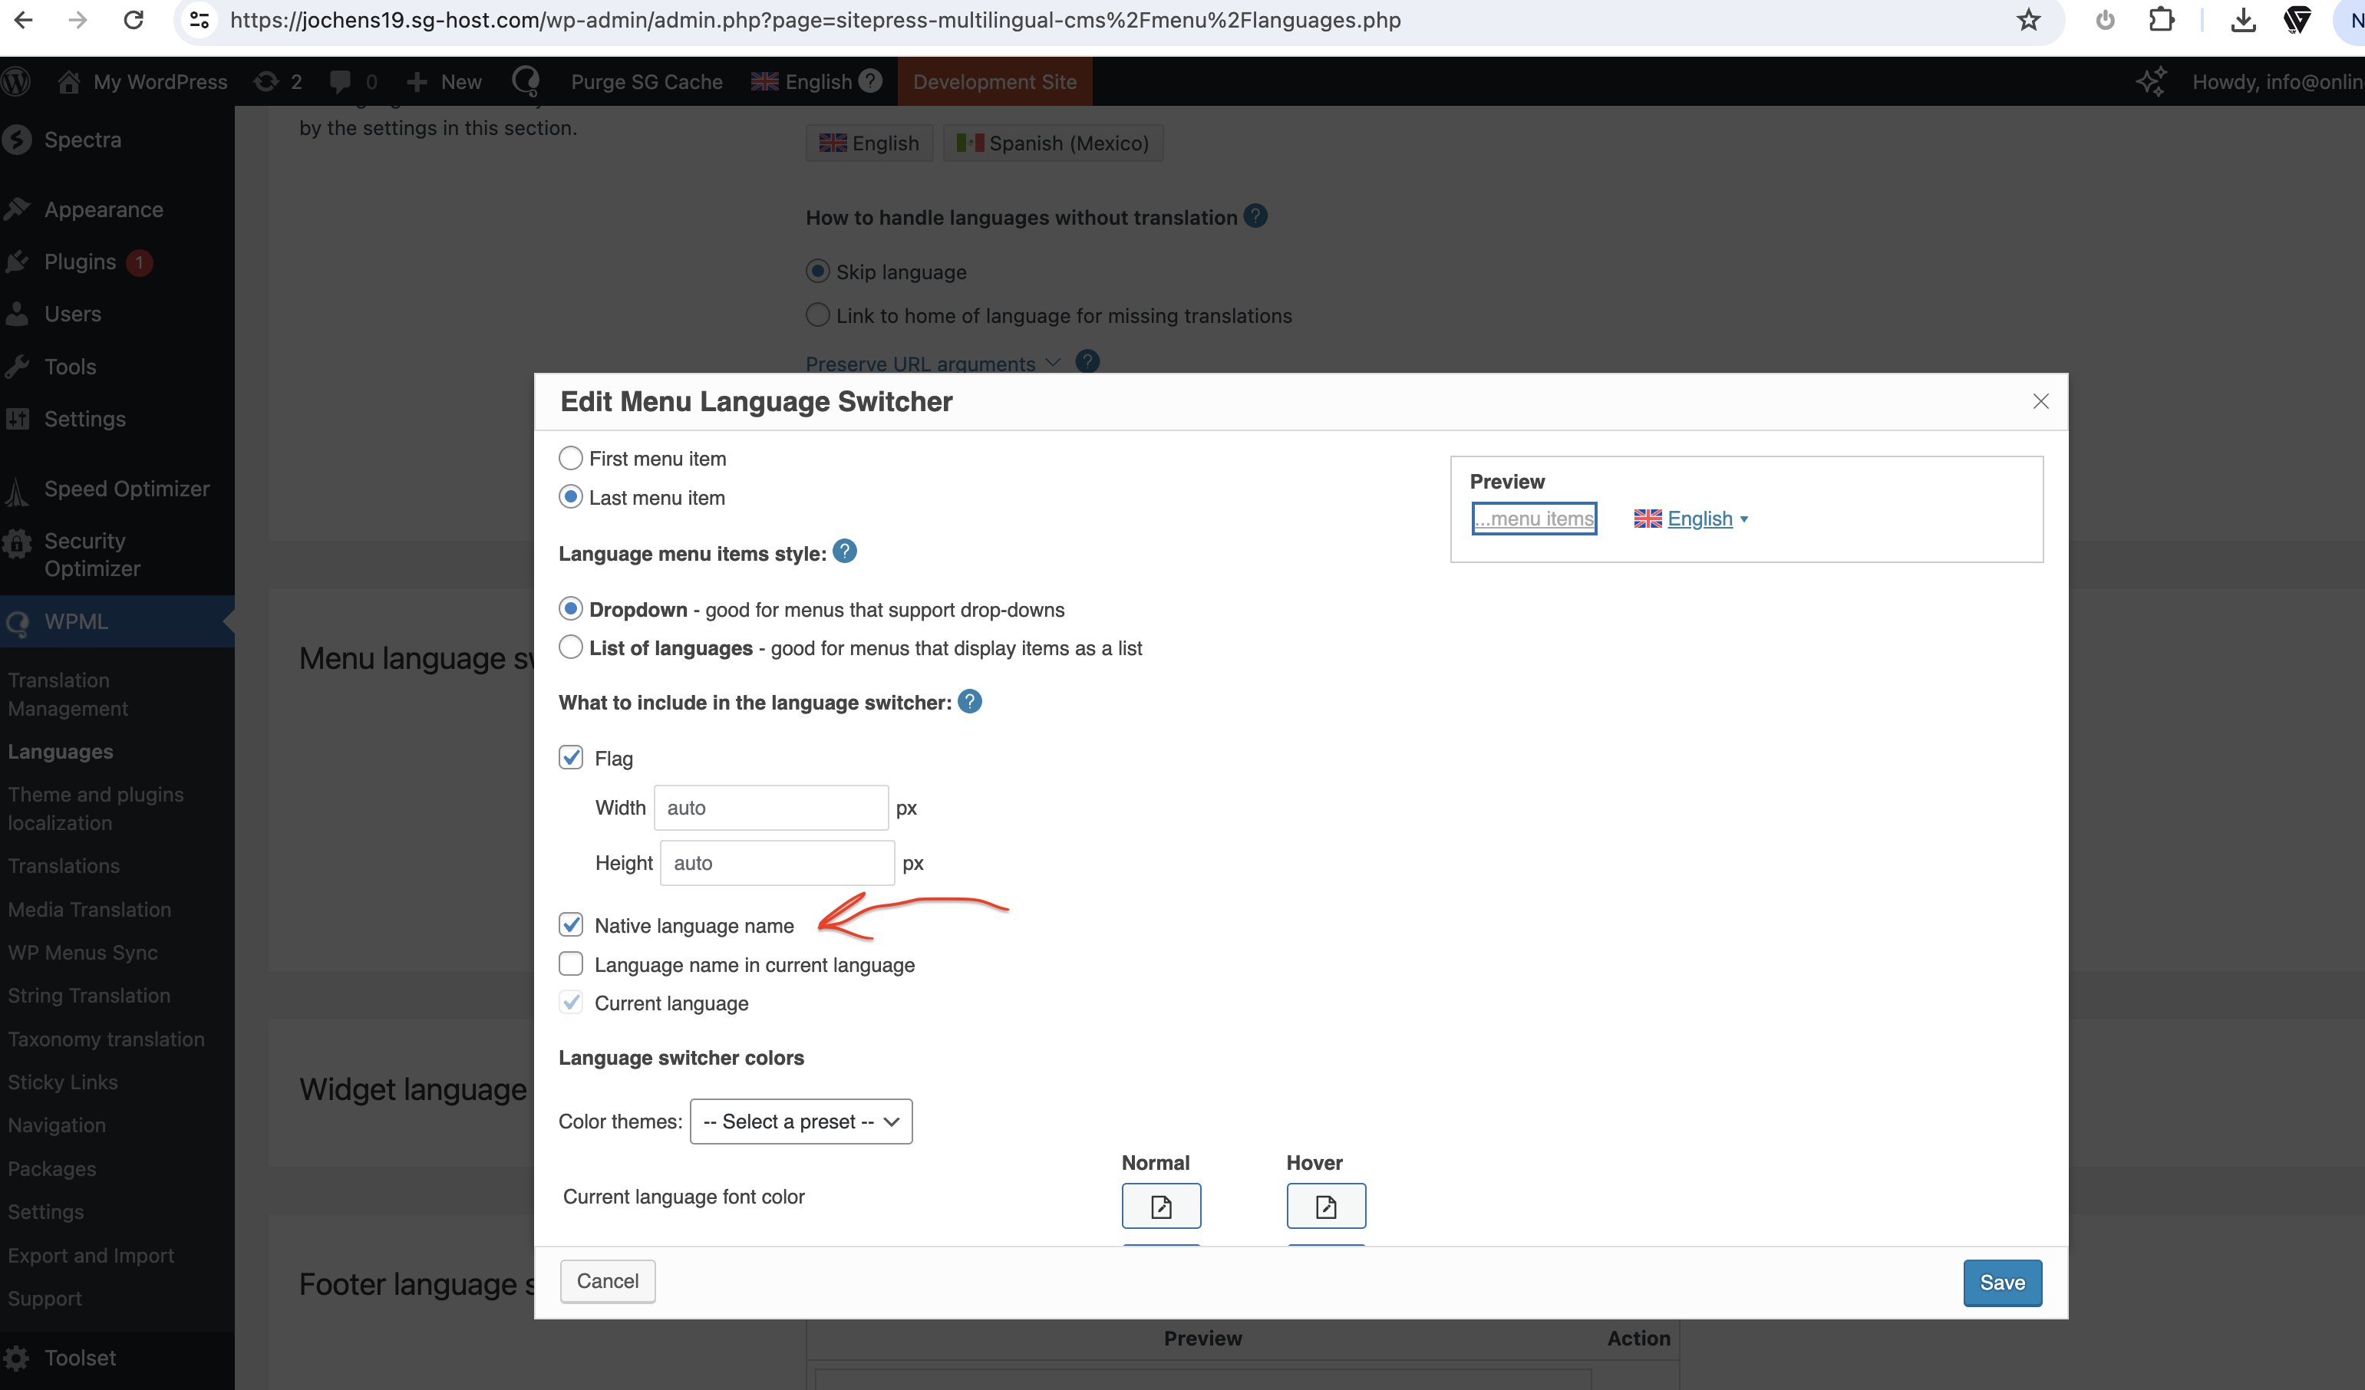Open WPML Media Translation submenu
This screenshot has width=2365, height=1390.
coord(89,909)
